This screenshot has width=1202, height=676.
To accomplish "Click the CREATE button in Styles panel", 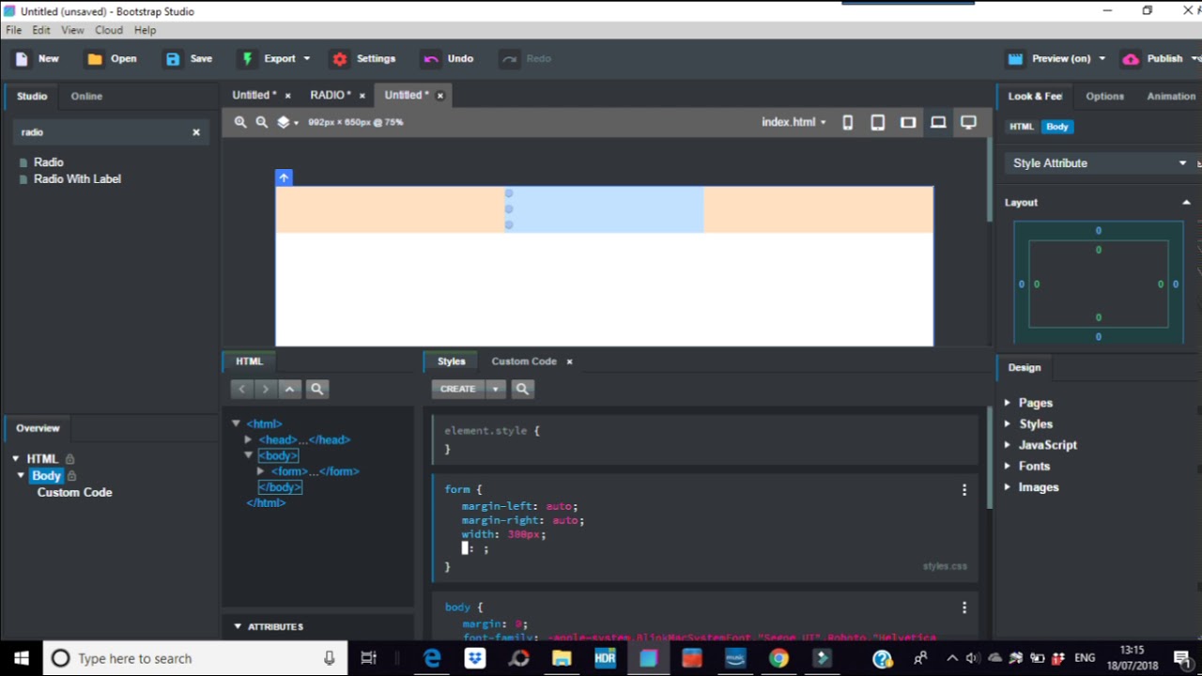I will (x=458, y=389).
